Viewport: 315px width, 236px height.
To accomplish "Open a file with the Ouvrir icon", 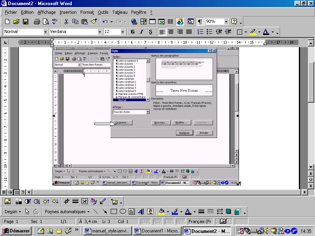I will pos(16,22).
